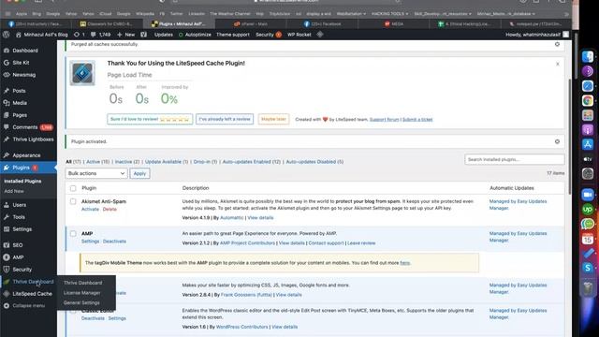
Task: Open the Security admin bar item
Action: 269,35
